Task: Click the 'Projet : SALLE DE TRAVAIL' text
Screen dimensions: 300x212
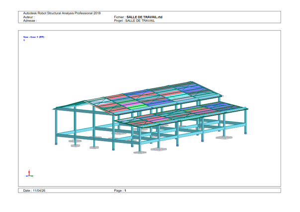Action: pyautogui.click(x=134, y=21)
